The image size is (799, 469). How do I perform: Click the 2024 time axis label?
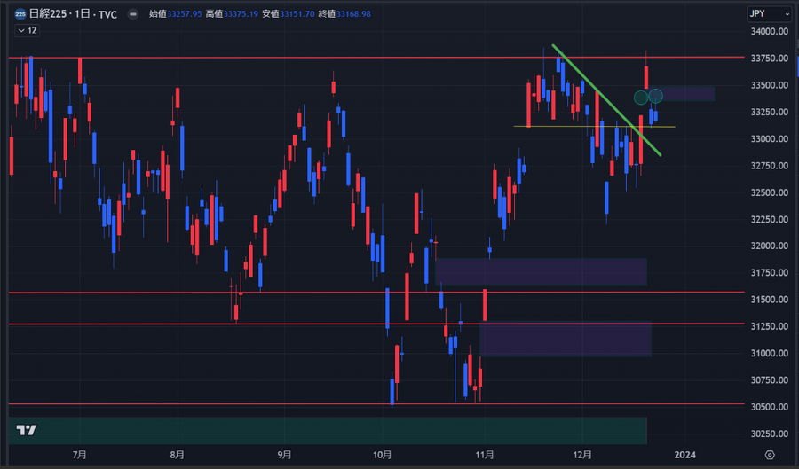click(684, 455)
